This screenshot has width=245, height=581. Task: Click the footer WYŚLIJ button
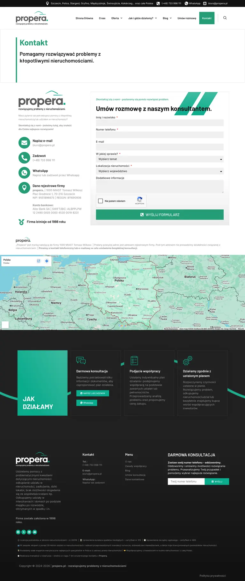(217, 481)
